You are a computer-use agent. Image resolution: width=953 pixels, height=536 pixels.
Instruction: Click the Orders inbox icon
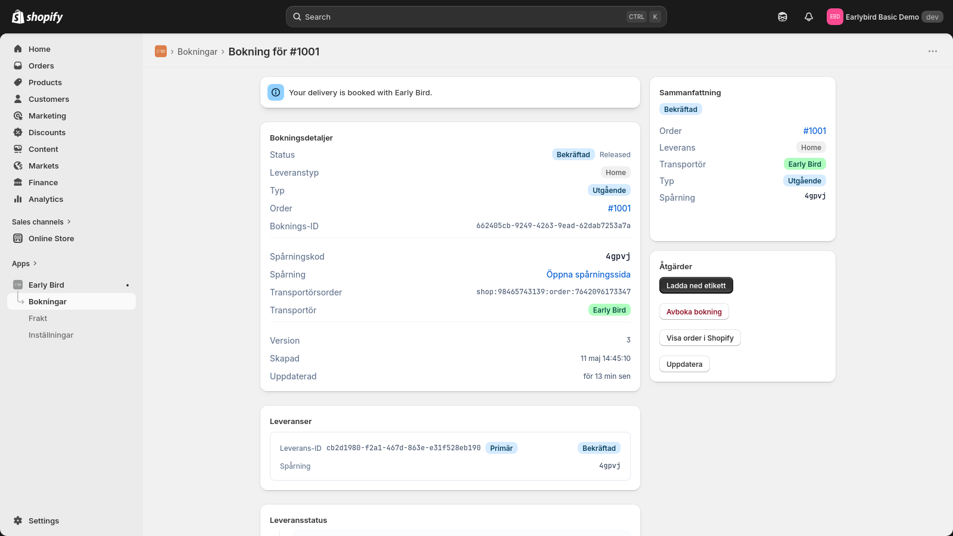pos(18,66)
